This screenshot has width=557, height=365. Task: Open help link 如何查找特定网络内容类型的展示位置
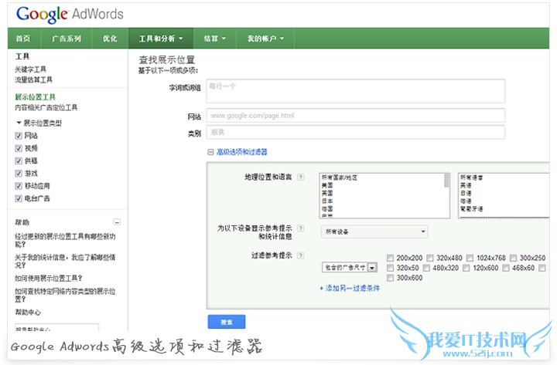(x=65, y=295)
